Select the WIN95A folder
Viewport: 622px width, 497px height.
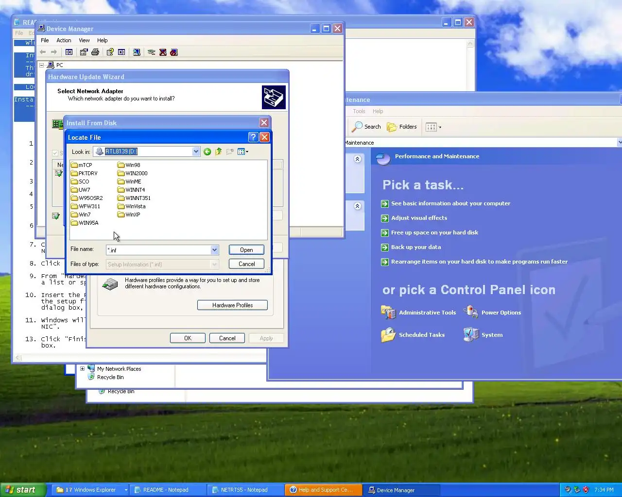(x=85, y=223)
